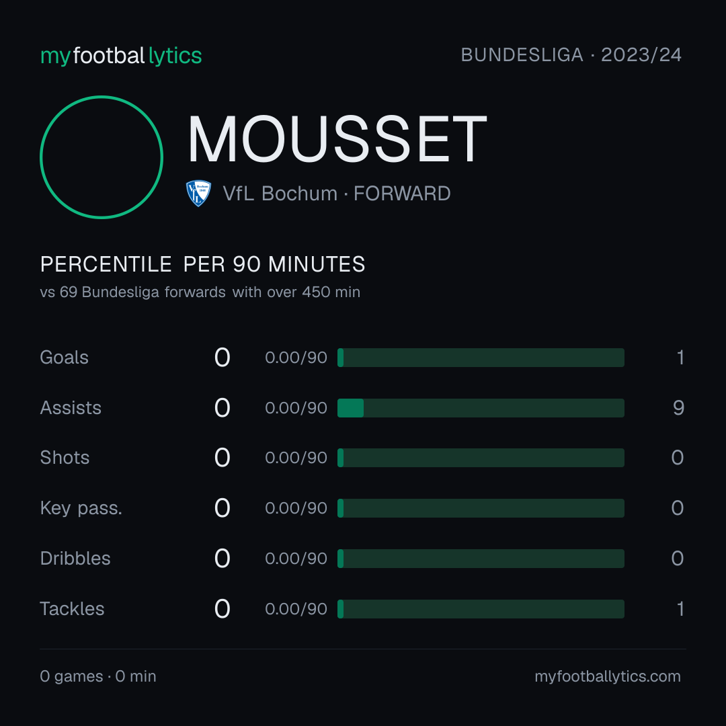Click the 0 games · 0 min footer text
The height and width of the screenshot is (726, 726).
[98, 676]
